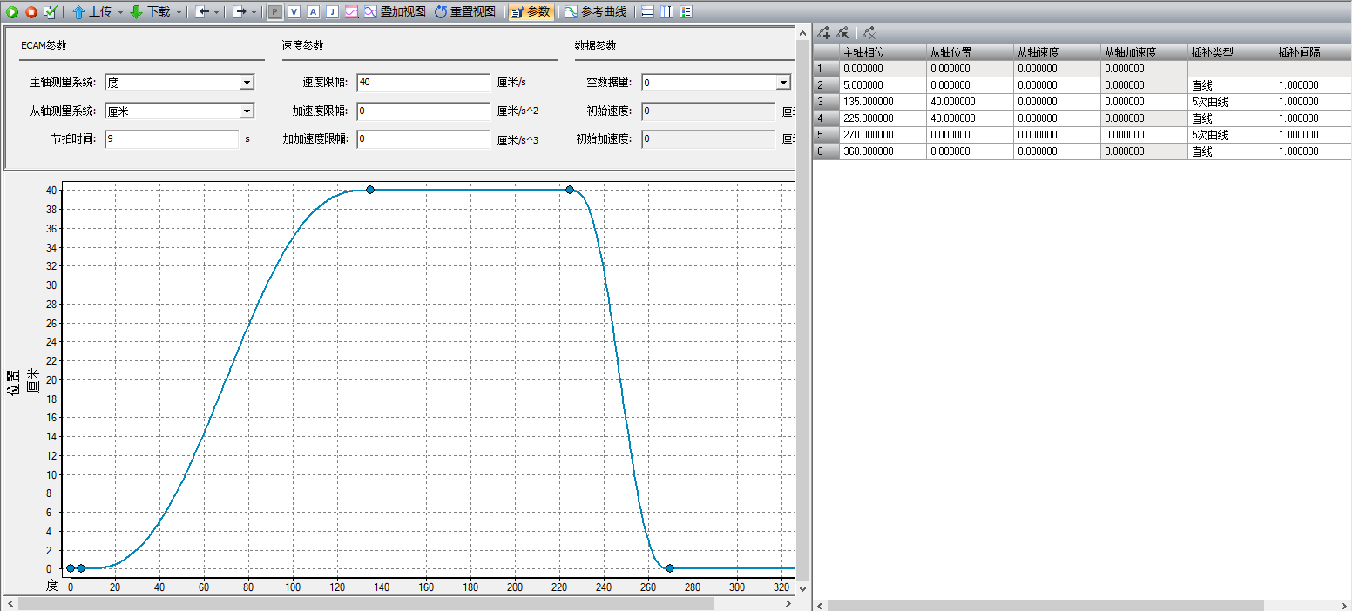Open the 主轴测量系统 dropdown
Viewport: 1353px width, 611px height.
tap(247, 83)
